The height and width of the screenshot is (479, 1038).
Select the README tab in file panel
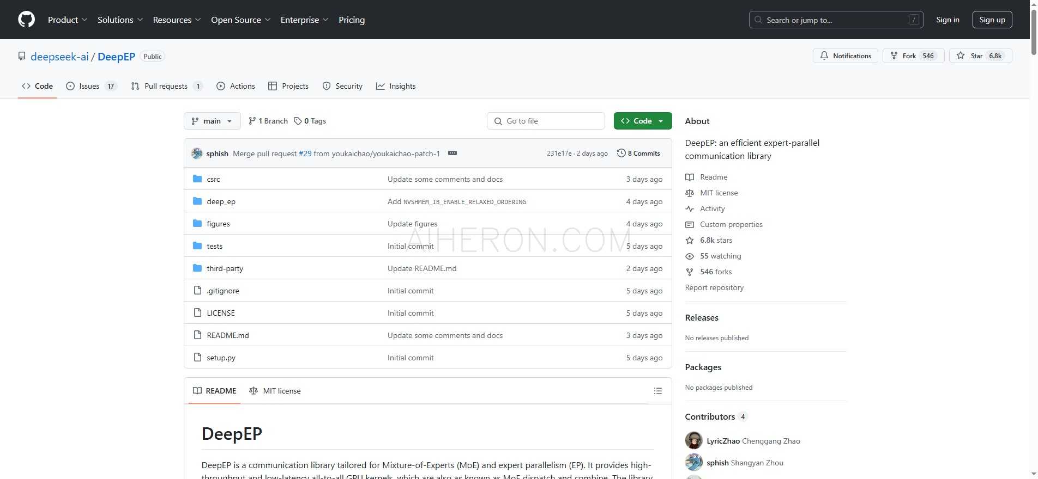[x=215, y=391]
